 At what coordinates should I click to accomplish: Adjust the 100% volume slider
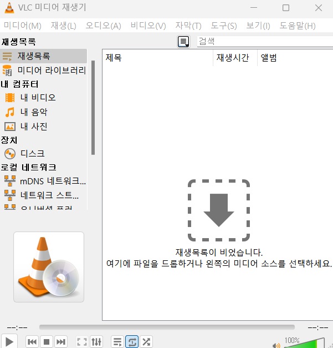(x=305, y=343)
